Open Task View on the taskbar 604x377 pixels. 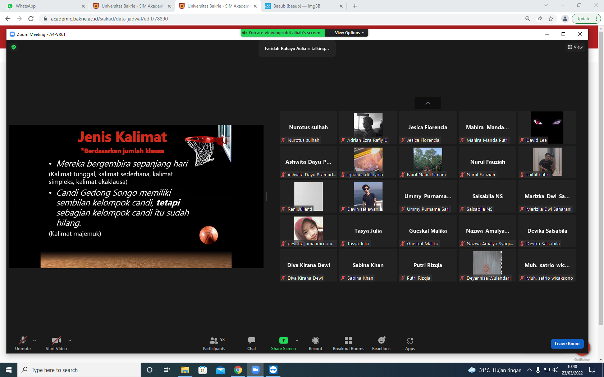tap(167, 370)
